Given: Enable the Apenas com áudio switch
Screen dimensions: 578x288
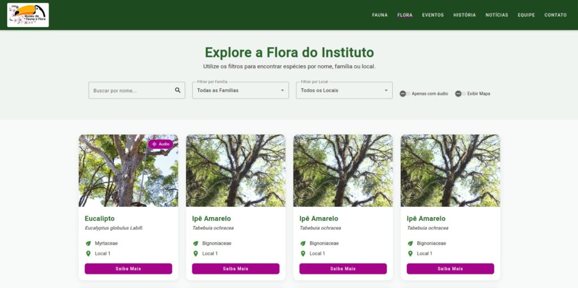Looking at the screenshot, I should coord(405,94).
